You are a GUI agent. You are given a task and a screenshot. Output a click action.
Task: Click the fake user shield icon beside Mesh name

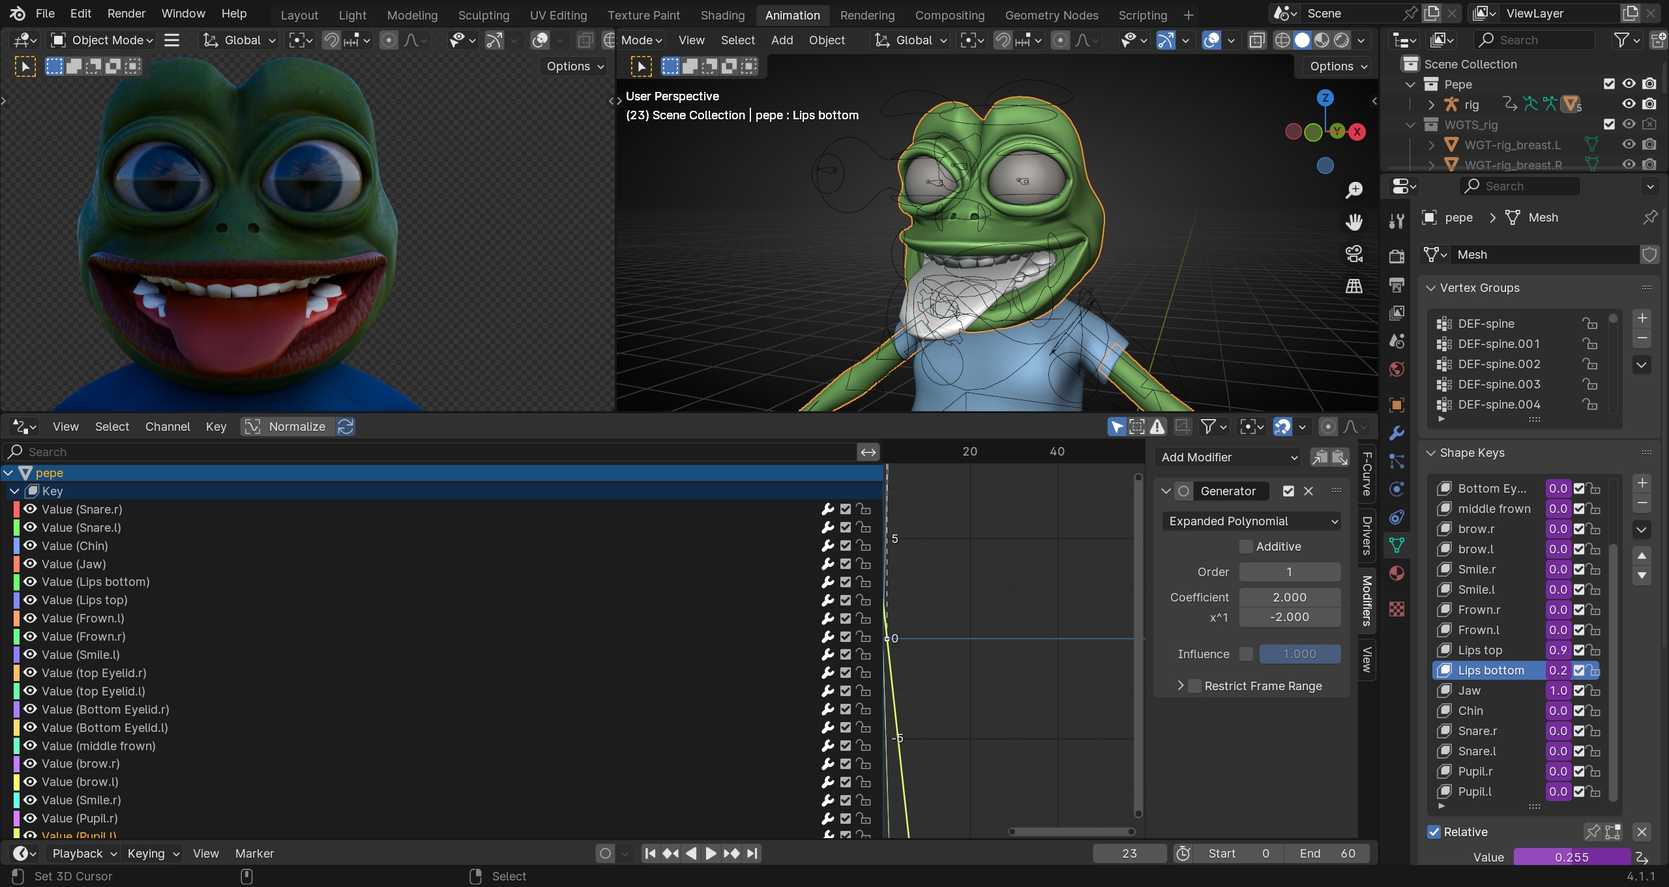[1649, 255]
